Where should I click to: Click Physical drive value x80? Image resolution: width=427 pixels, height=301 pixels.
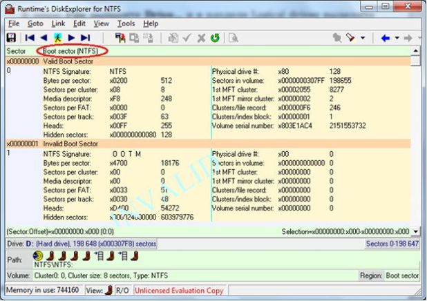(x=283, y=72)
